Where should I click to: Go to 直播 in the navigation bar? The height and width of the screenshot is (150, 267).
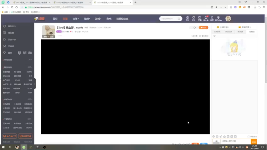pos(65,19)
